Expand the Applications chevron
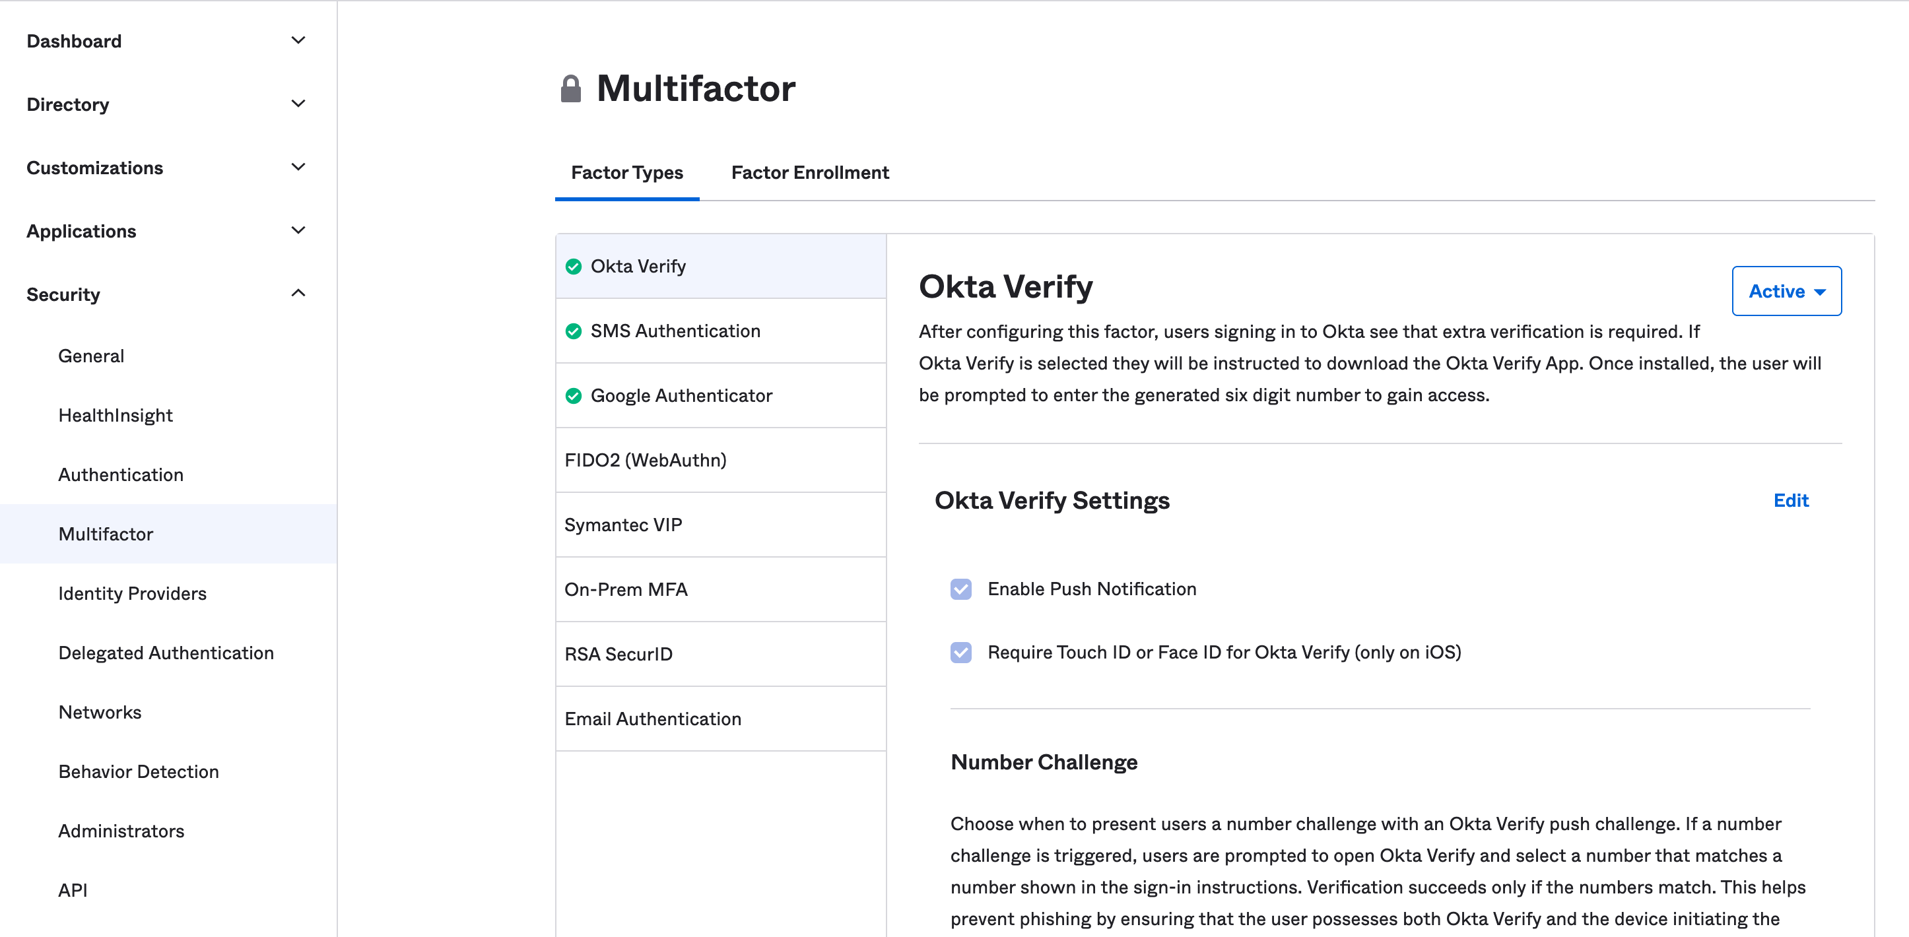Viewport: 1909px width, 937px height. click(x=298, y=230)
